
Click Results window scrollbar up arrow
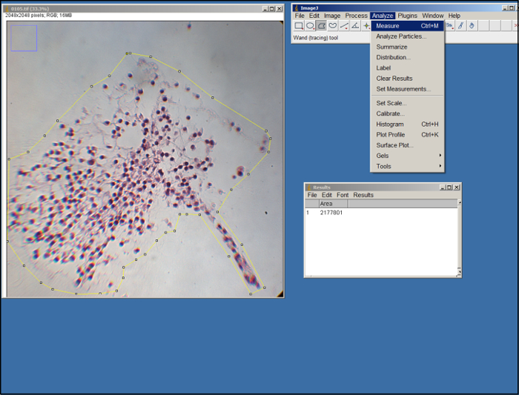coord(459,202)
